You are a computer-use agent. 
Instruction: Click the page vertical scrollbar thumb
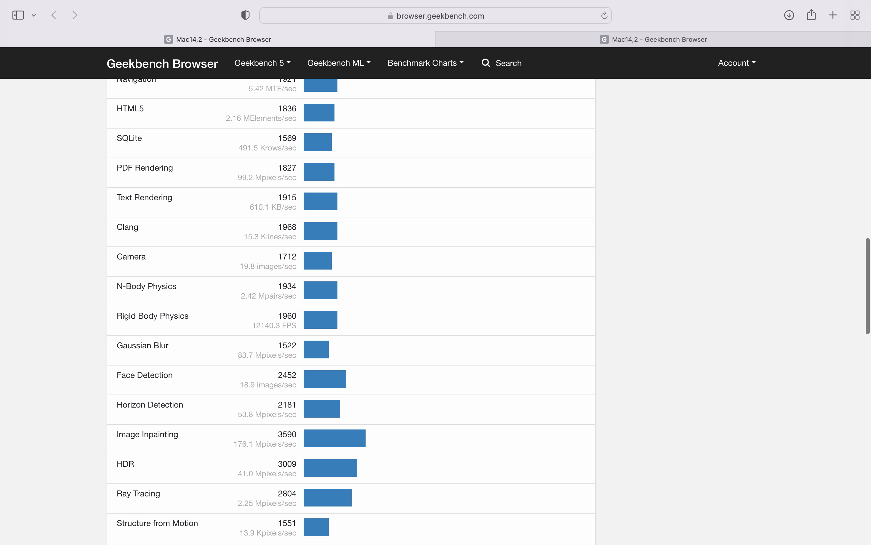pos(867,286)
